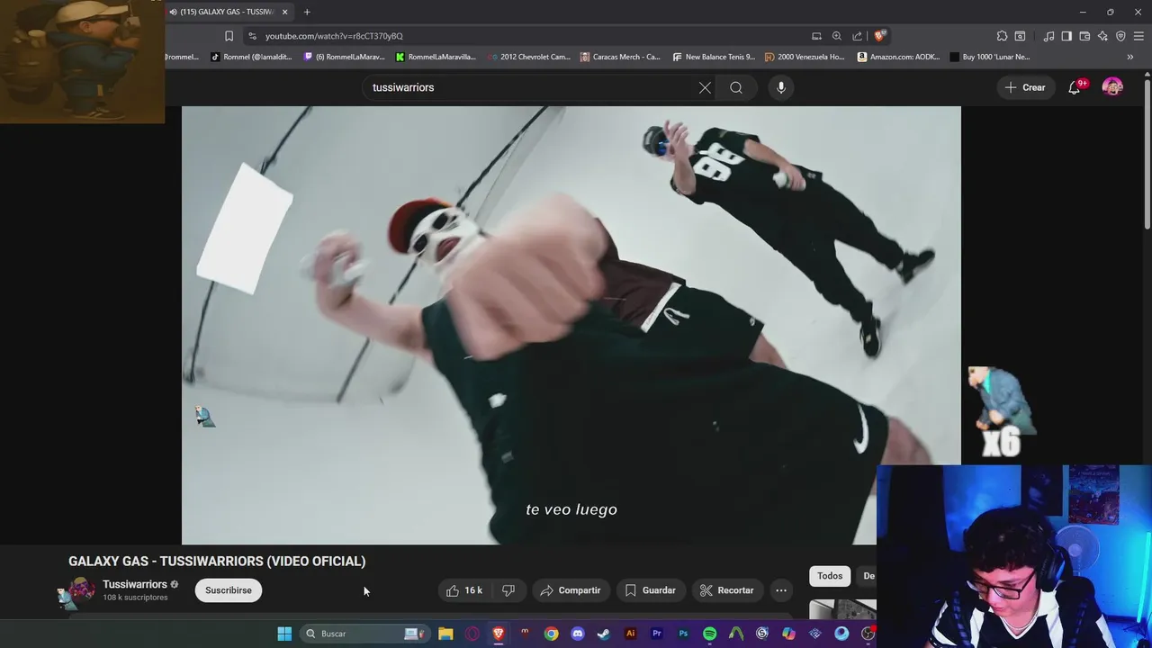The width and height of the screenshot is (1152, 648).
Task: Open the TikTok Rommel bookmark
Action: click(252, 57)
